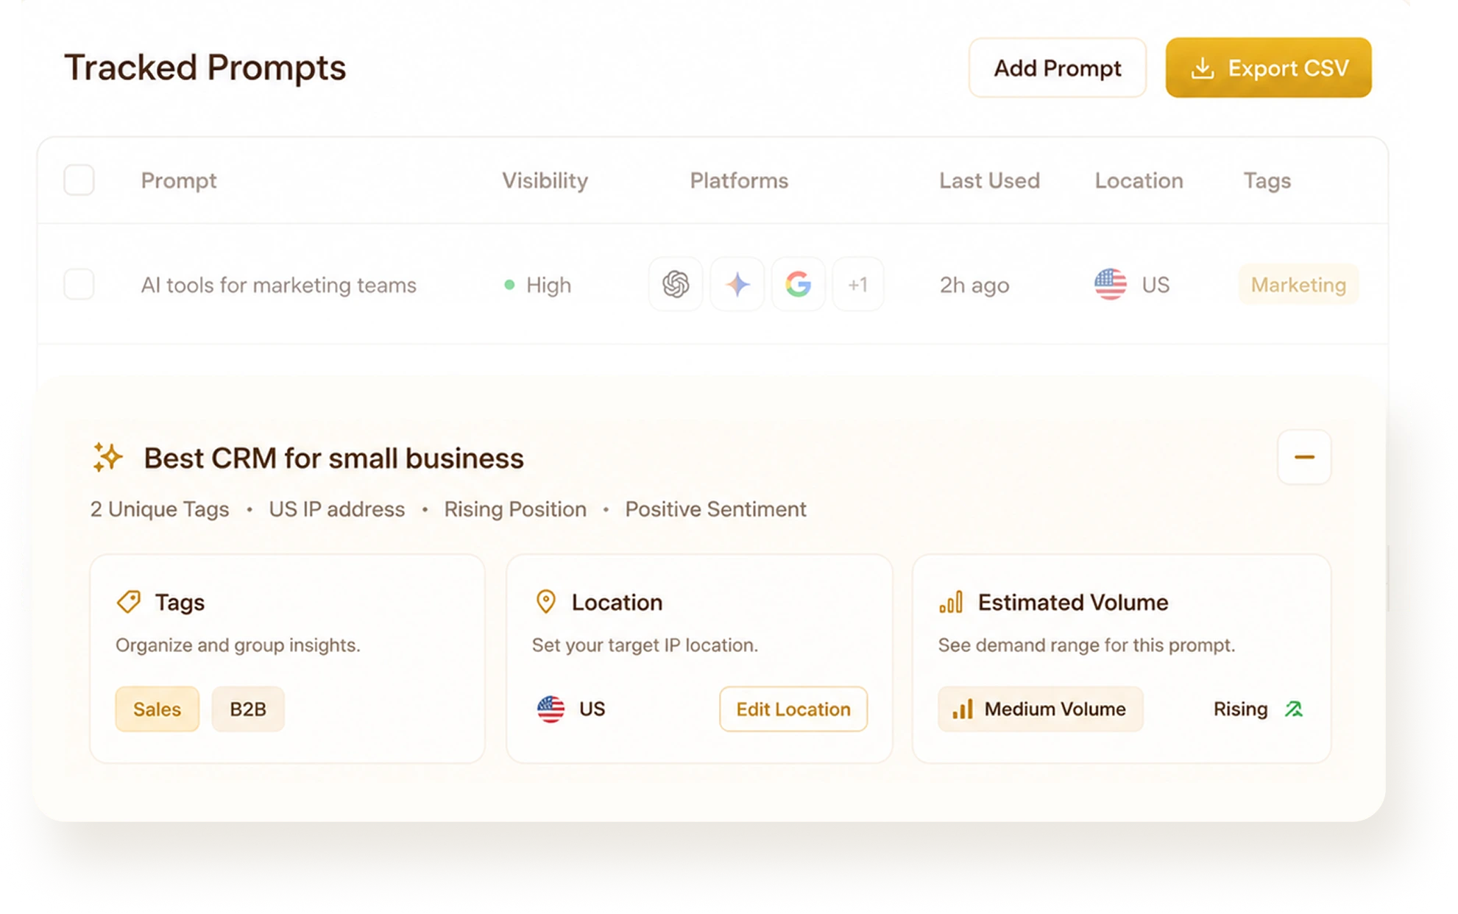Click the Estimated Volume bar chart icon
This screenshot has height=914, width=1458.
coord(950,602)
